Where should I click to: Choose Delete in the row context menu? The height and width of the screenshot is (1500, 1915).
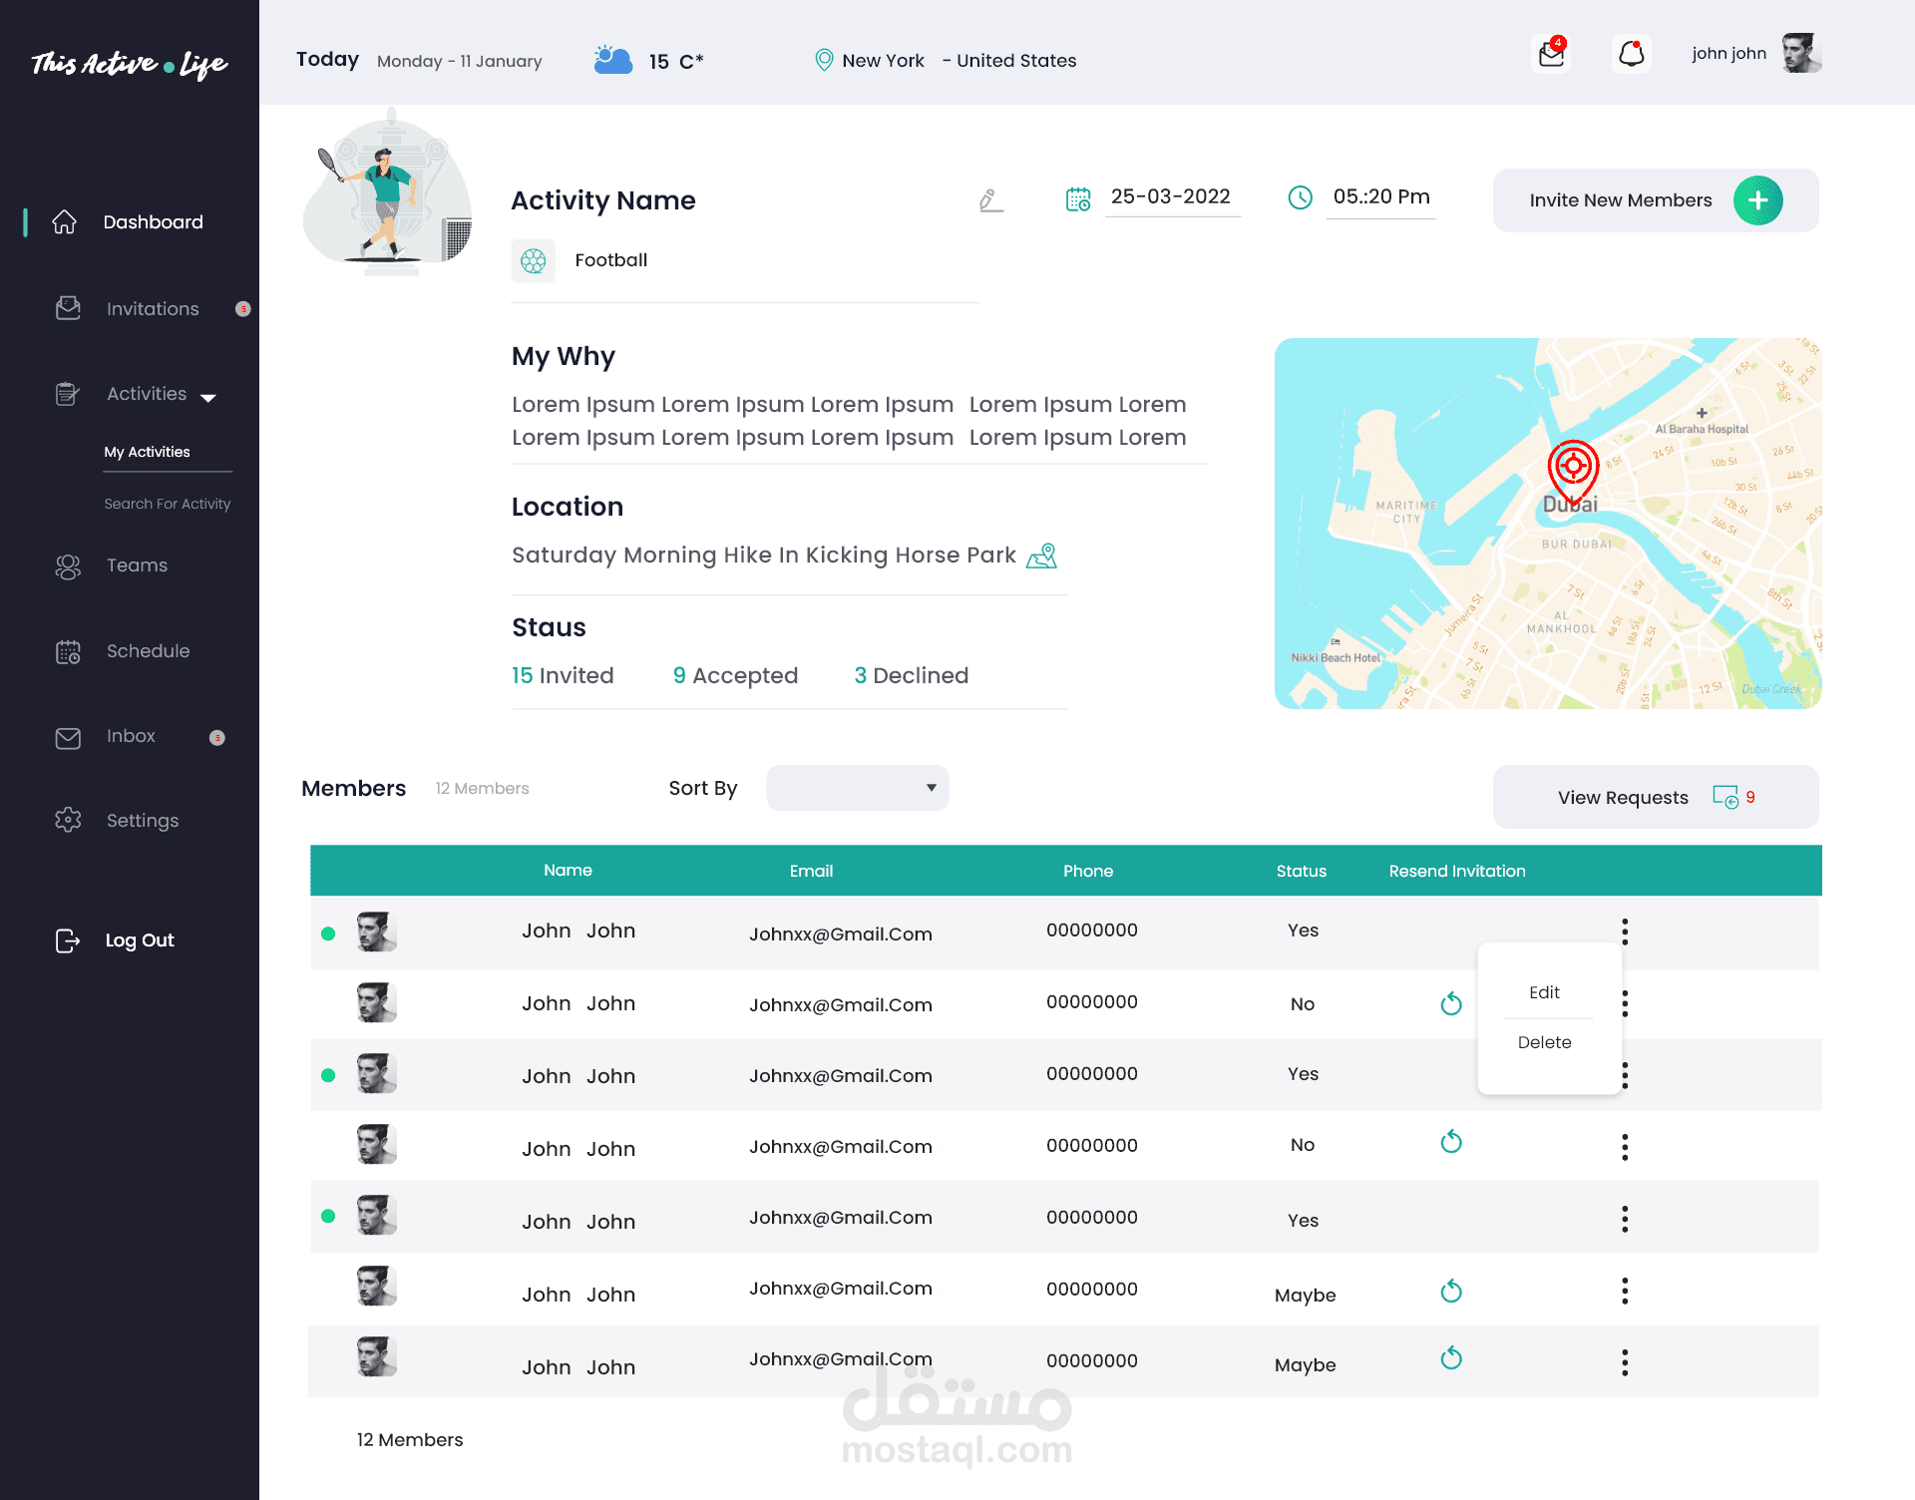(x=1544, y=1042)
